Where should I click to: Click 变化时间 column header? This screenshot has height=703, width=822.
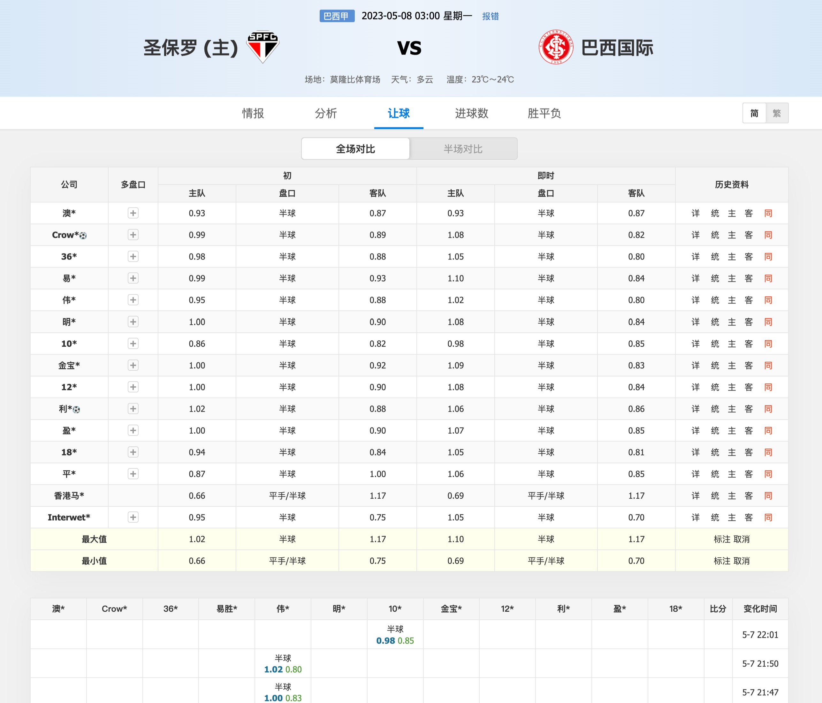(x=760, y=609)
